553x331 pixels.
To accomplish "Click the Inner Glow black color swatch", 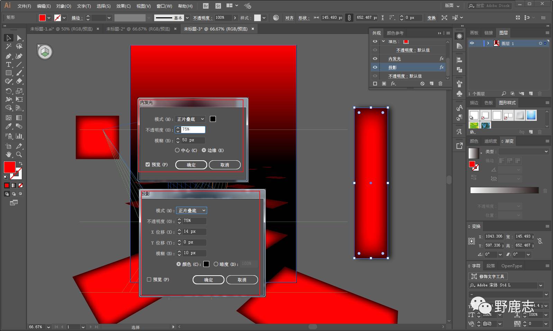I will pos(213,119).
